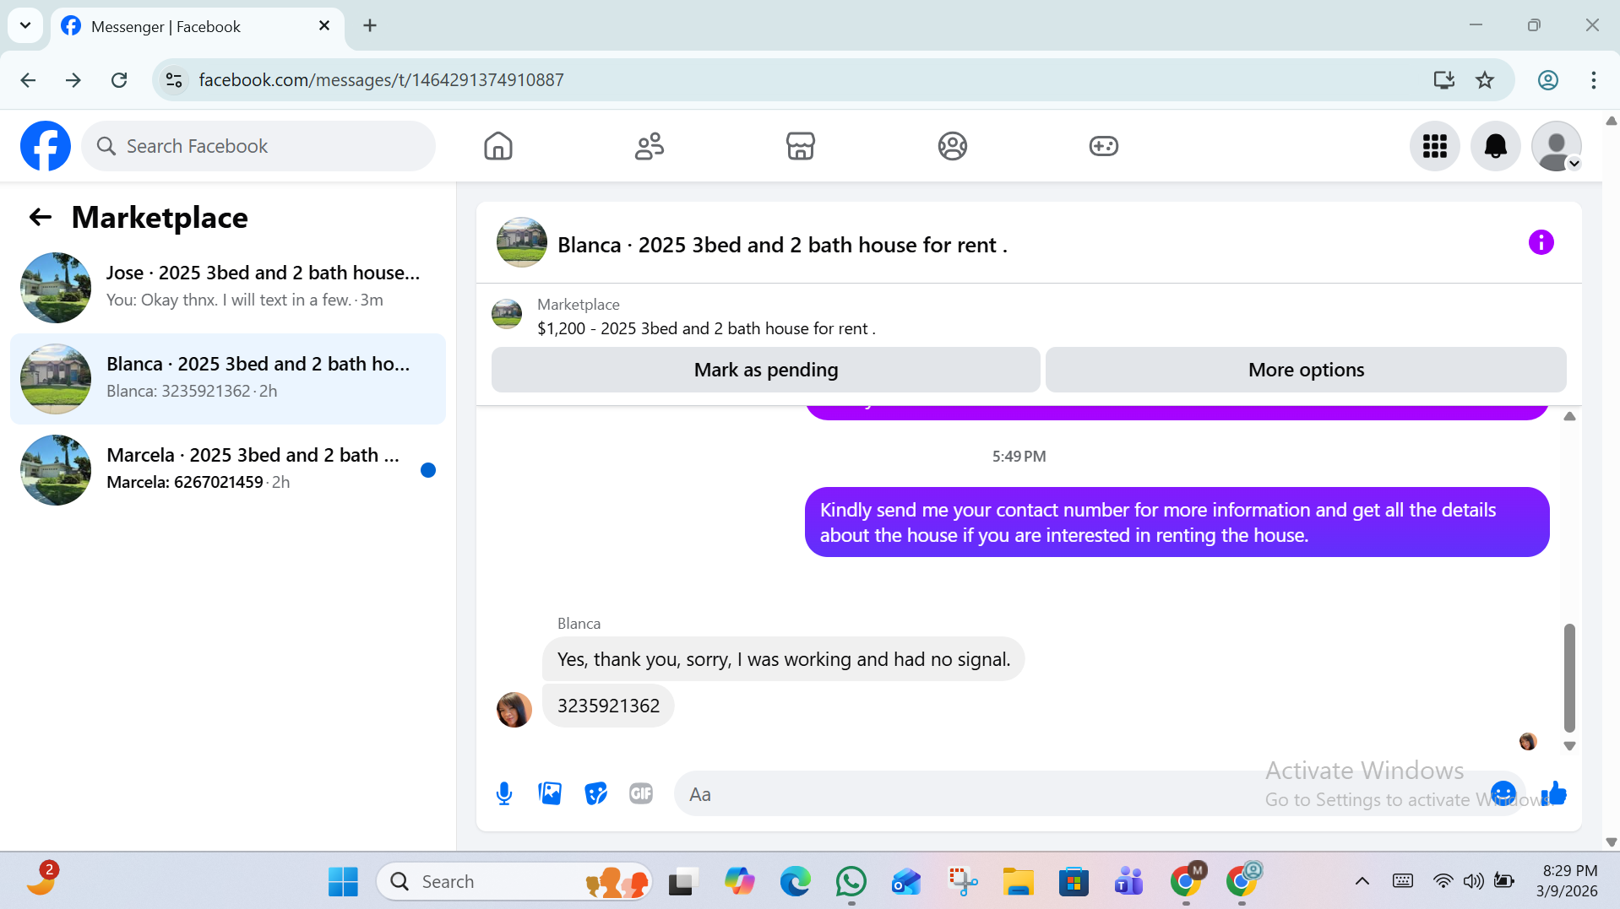Open the Windows Start menu
Viewport: 1620px width, 909px height.
click(x=343, y=882)
